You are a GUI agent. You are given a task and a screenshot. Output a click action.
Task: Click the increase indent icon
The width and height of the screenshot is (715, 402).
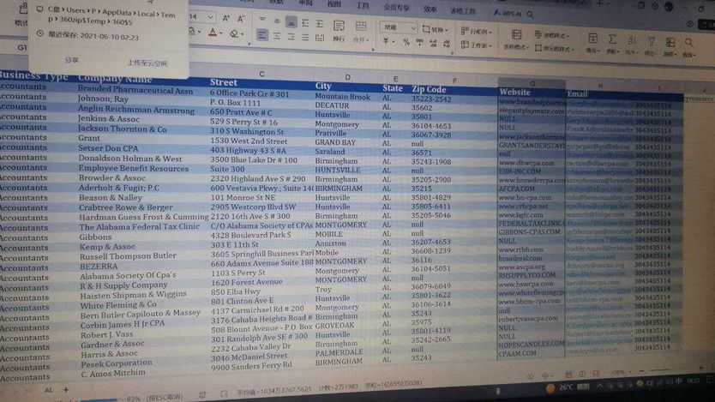pyautogui.click(x=320, y=23)
